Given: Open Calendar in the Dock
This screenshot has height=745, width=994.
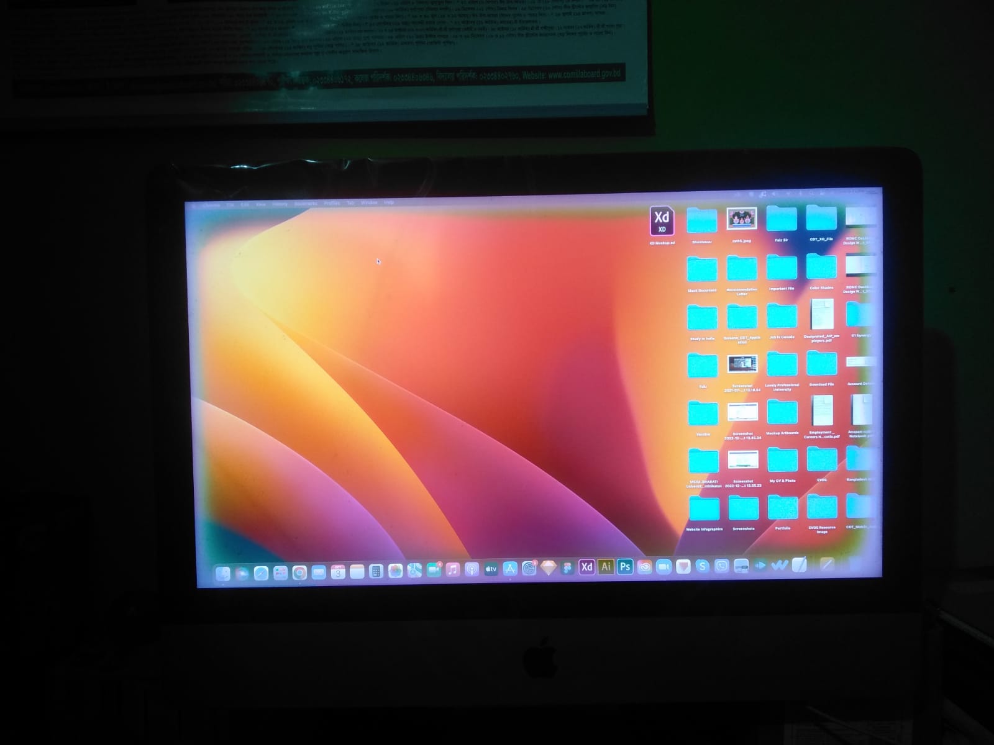Looking at the screenshot, I should coord(337,572).
